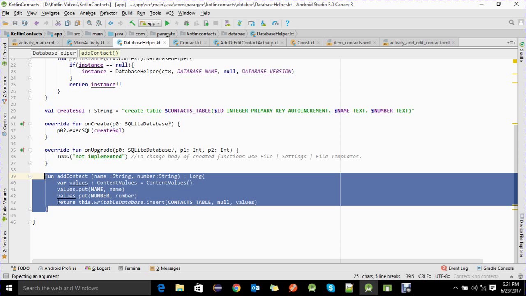
Task: Click the Search Everywhere magnifier icon
Action: [x=512, y=23]
